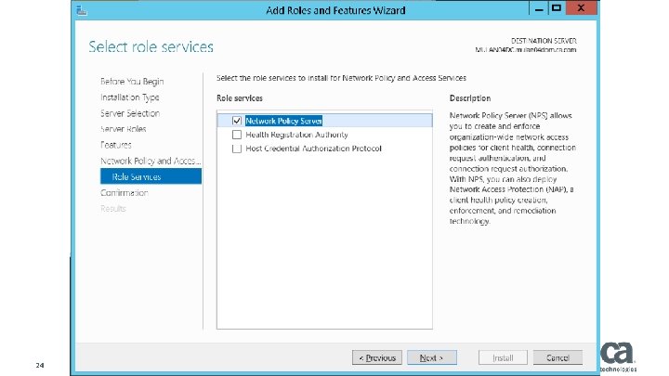Open the Installation Type step
Screen dimensions: 669x376
(x=130, y=97)
